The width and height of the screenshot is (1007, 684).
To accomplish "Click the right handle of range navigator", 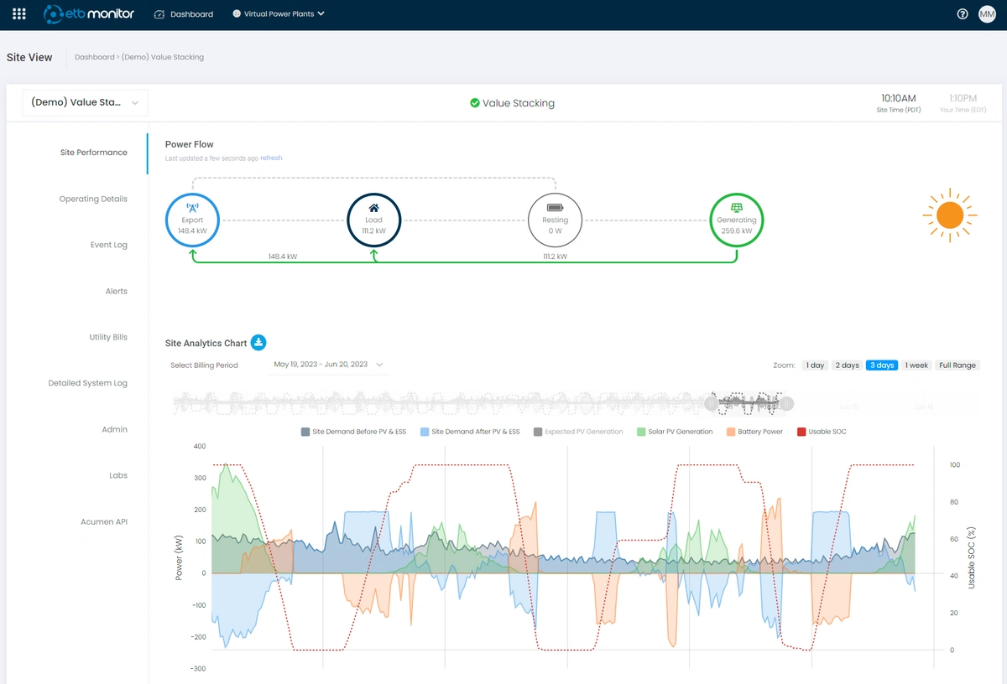I will (787, 404).
